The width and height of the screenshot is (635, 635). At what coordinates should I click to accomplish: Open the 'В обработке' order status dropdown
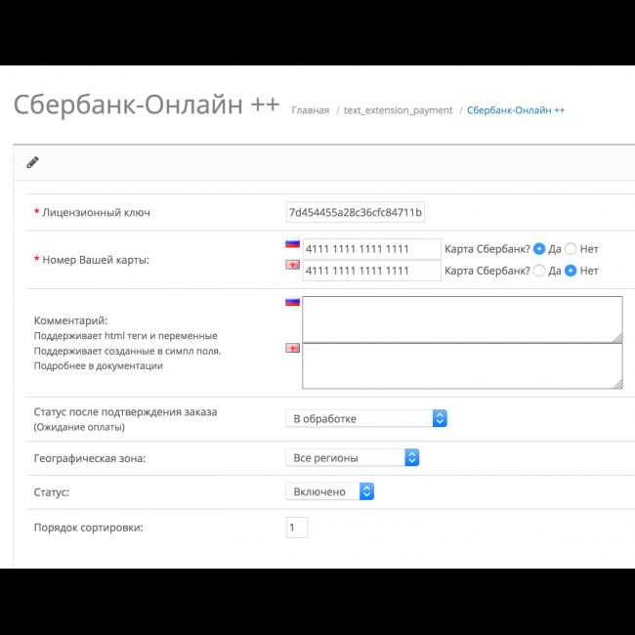tap(365, 418)
